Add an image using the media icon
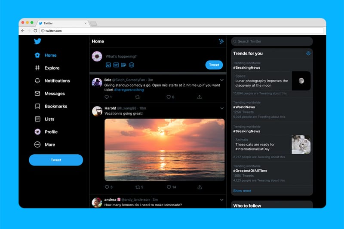This screenshot has height=229, width=344. click(108, 65)
